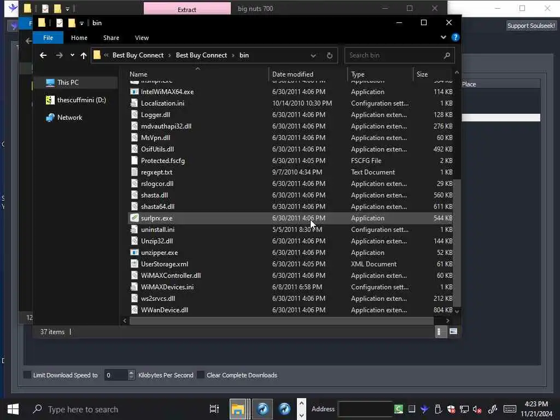The height and width of the screenshot is (420, 560).
Task: Go back with the bin window's back arrow
Action: click(43, 55)
